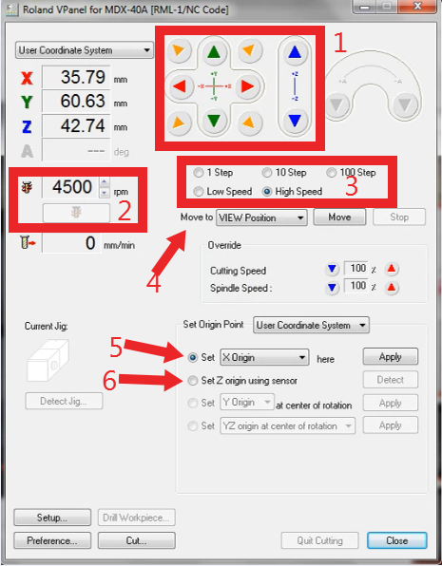Raise spindle with blue +Z up arrow
The width and height of the screenshot is (442, 566).
coord(295,52)
